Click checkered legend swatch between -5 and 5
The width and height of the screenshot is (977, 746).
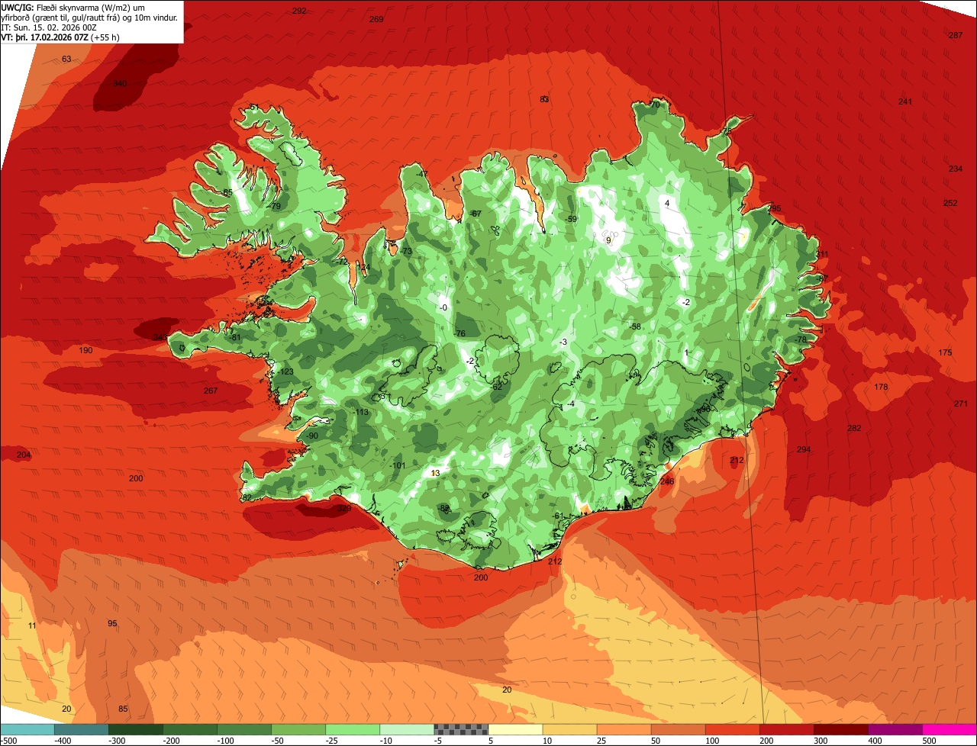point(461,729)
